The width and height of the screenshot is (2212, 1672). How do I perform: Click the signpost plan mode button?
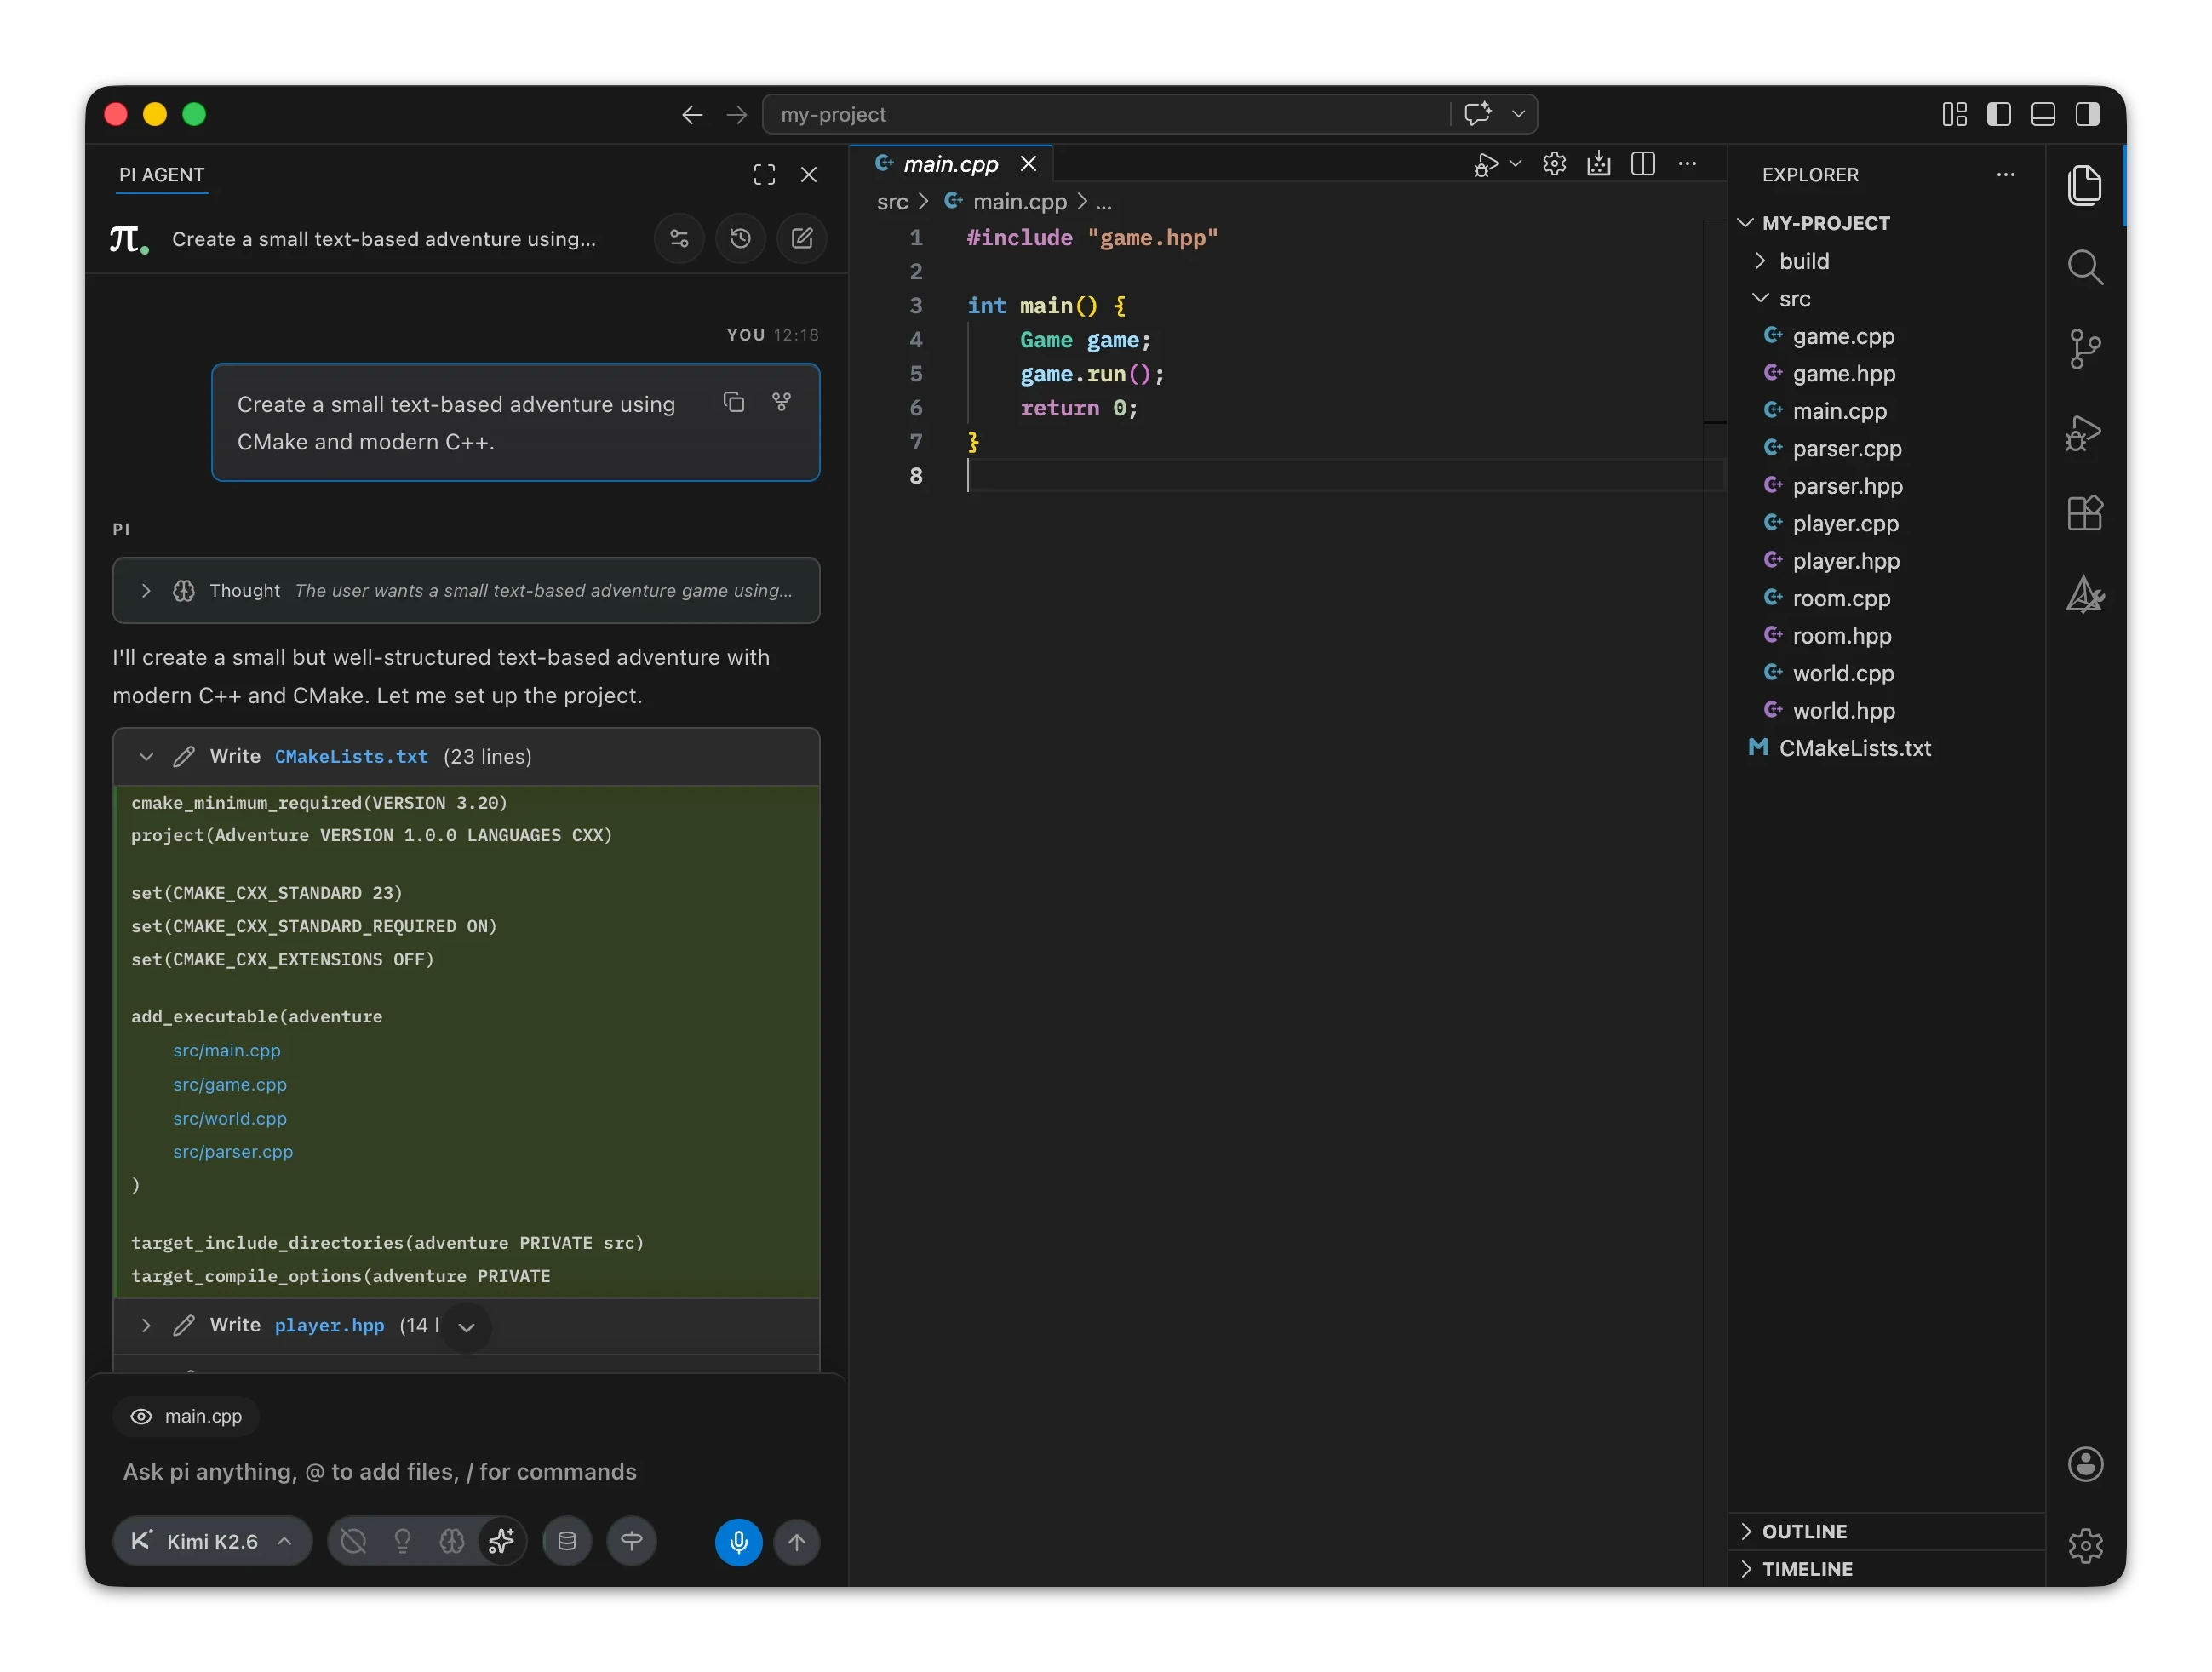pos(632,1541)
